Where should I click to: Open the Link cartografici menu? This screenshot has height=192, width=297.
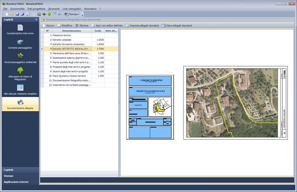[72, 8]
